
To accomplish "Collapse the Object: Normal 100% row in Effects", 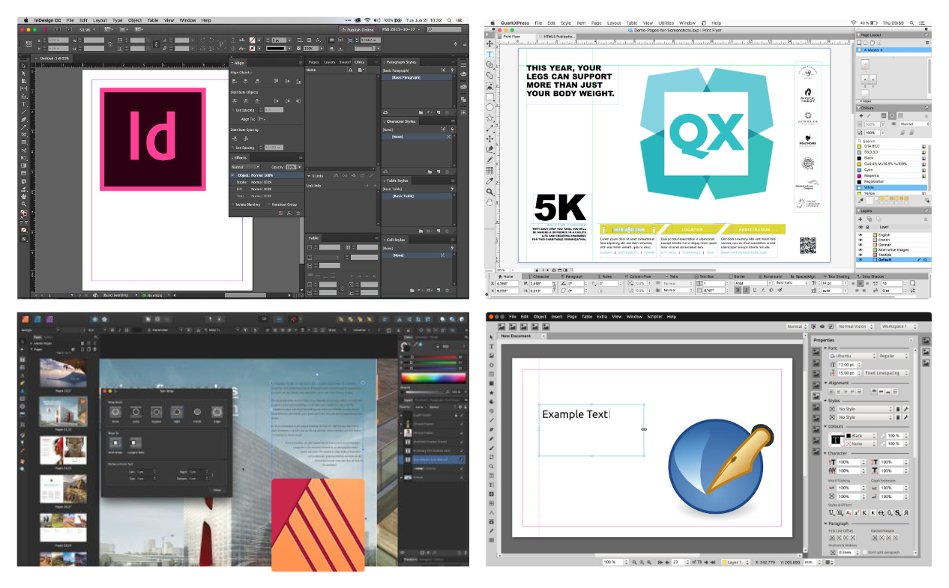I will [232, 175].
